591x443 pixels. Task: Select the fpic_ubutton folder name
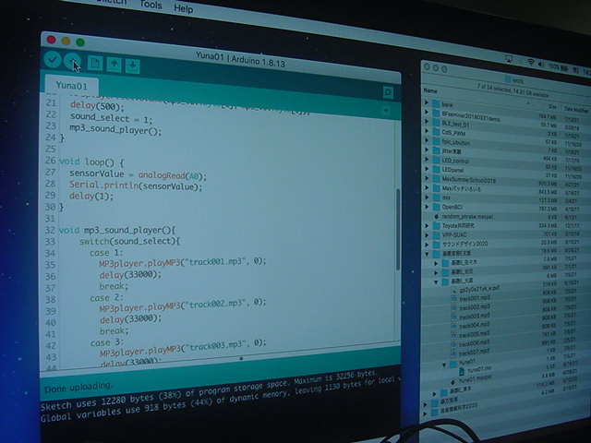[456, 142]
